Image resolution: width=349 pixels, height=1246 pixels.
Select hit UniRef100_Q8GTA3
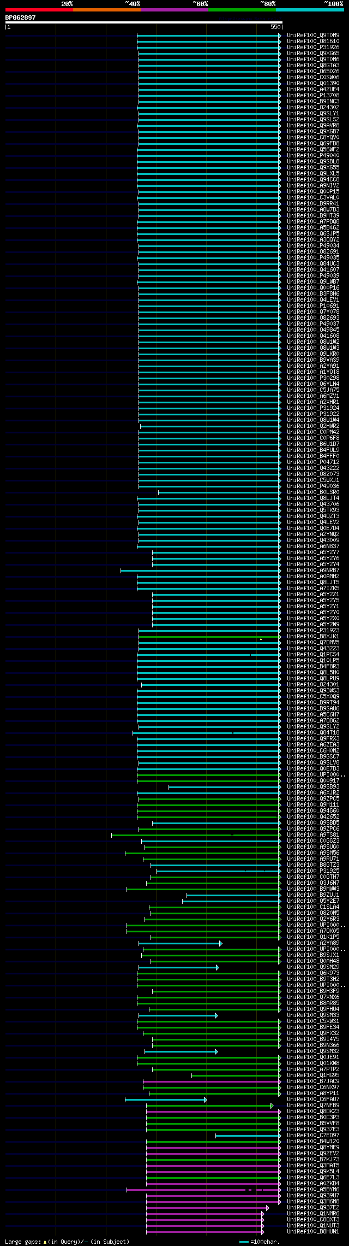coord(313,66)
